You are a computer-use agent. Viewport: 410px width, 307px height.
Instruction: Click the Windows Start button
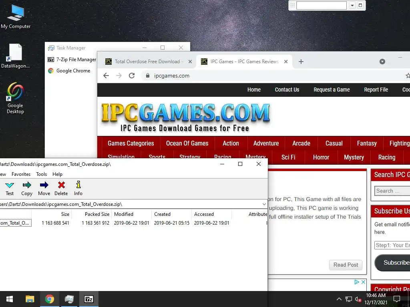[10, 299]
